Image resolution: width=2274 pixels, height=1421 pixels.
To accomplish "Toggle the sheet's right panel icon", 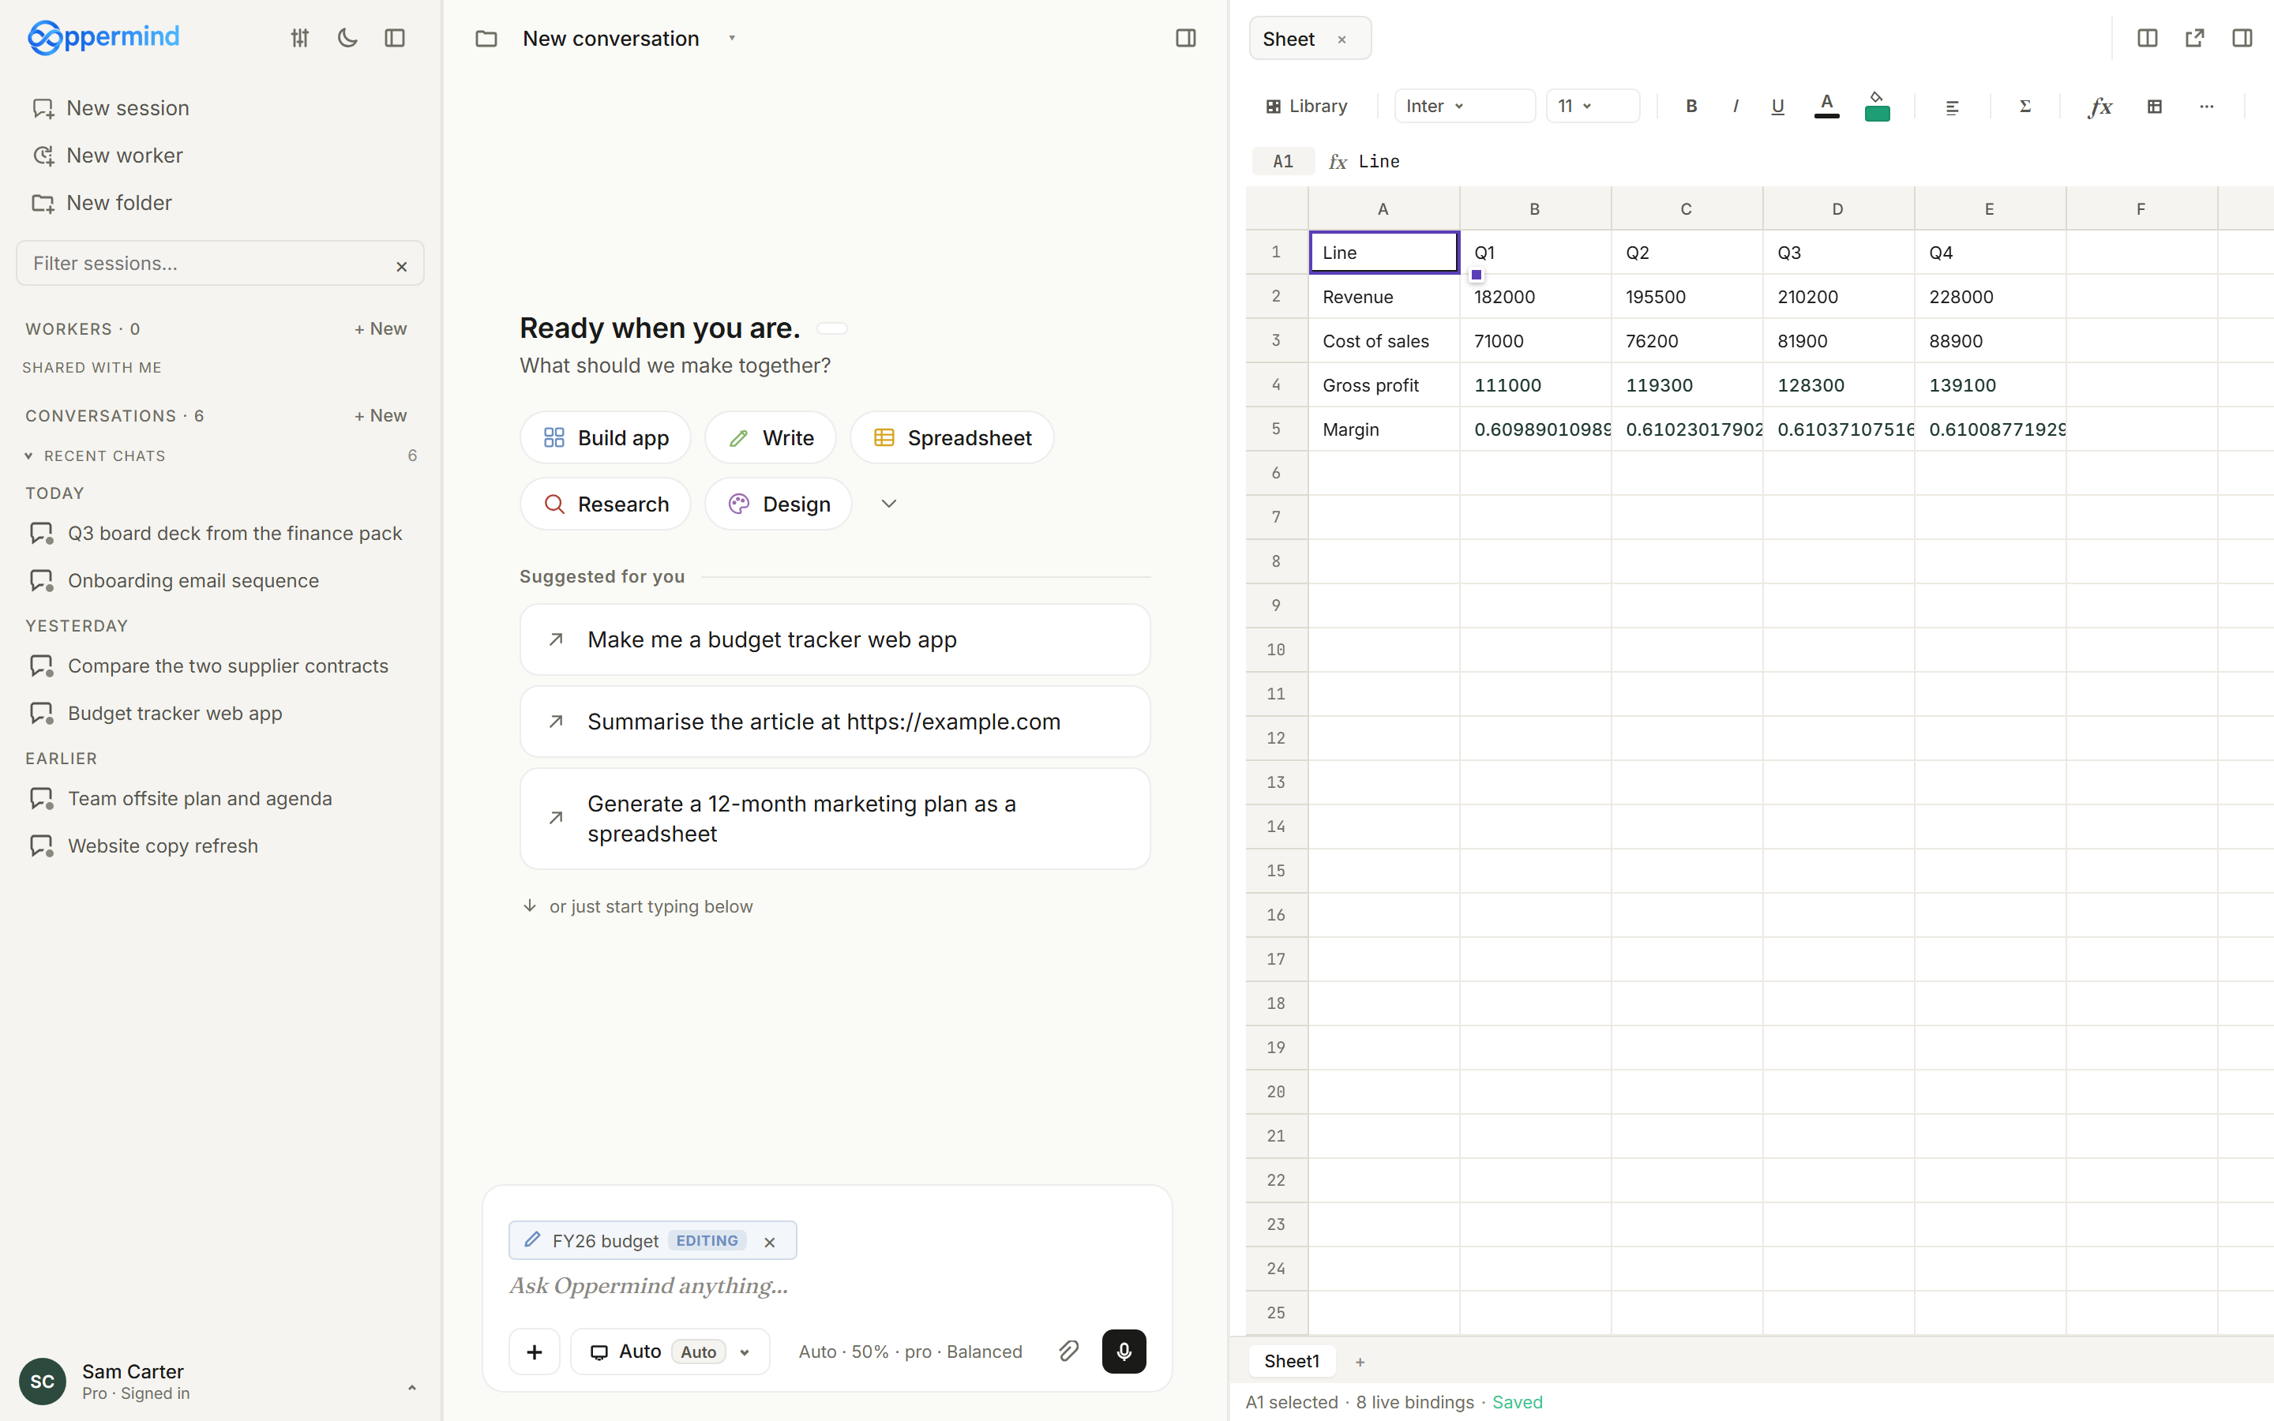I will tap(2242, 38).
